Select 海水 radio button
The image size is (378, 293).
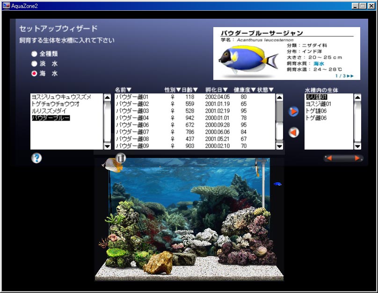point(34,73)
